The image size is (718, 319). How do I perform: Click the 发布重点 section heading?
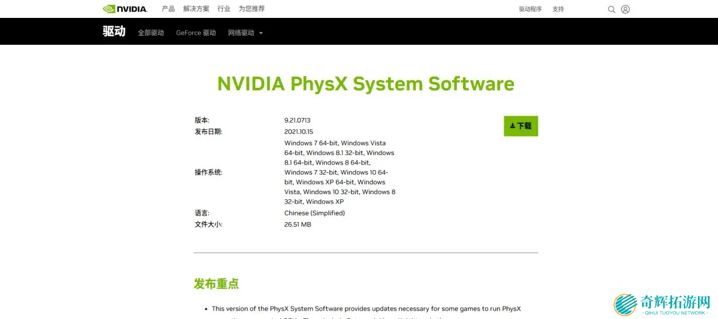point(217,284)
